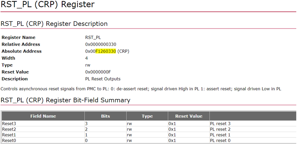Click the 'PL reset 2' description cell

click(x=253, y=129)
